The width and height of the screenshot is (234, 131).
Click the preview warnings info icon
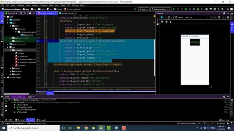pos(228,17)
